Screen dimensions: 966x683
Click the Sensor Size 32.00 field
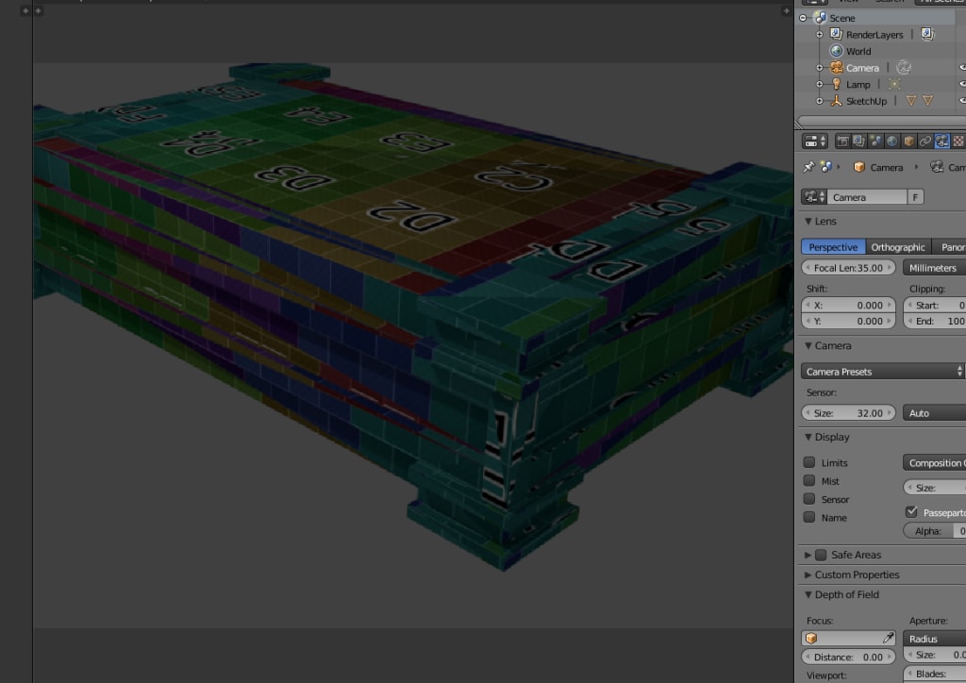coord(848,413)
